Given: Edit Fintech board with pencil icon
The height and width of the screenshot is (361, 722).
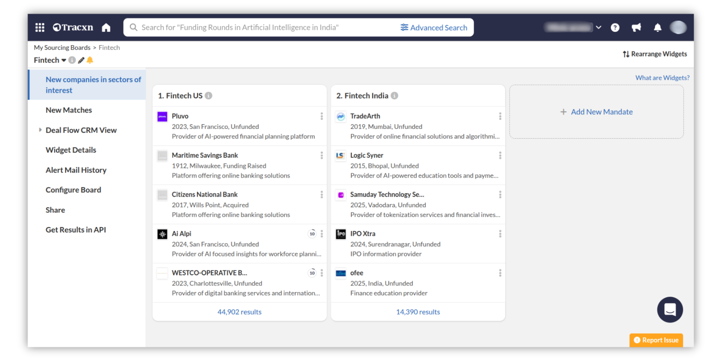Looking at the screenshot, I should (x=81, y=60).
